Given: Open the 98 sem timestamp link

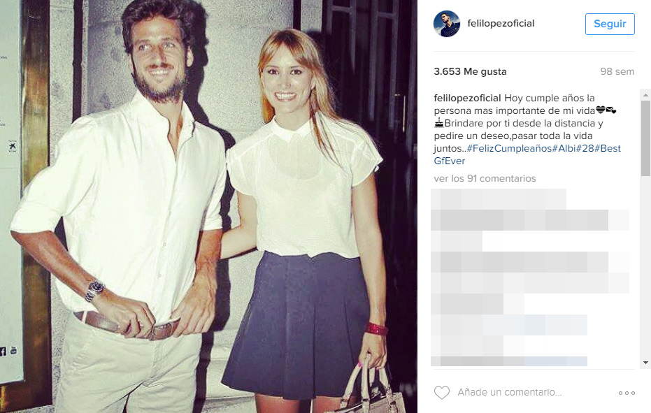Looking at the screenshot, I should (617, 71).
